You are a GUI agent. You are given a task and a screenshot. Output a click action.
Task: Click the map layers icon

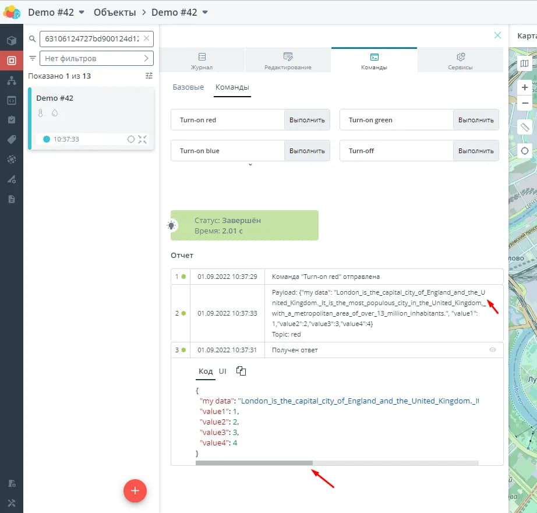[525, 63]
